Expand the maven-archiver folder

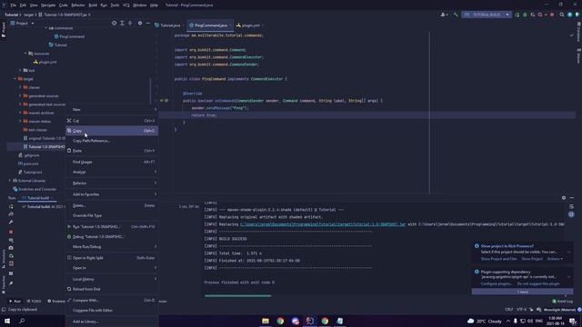(20, 113)
